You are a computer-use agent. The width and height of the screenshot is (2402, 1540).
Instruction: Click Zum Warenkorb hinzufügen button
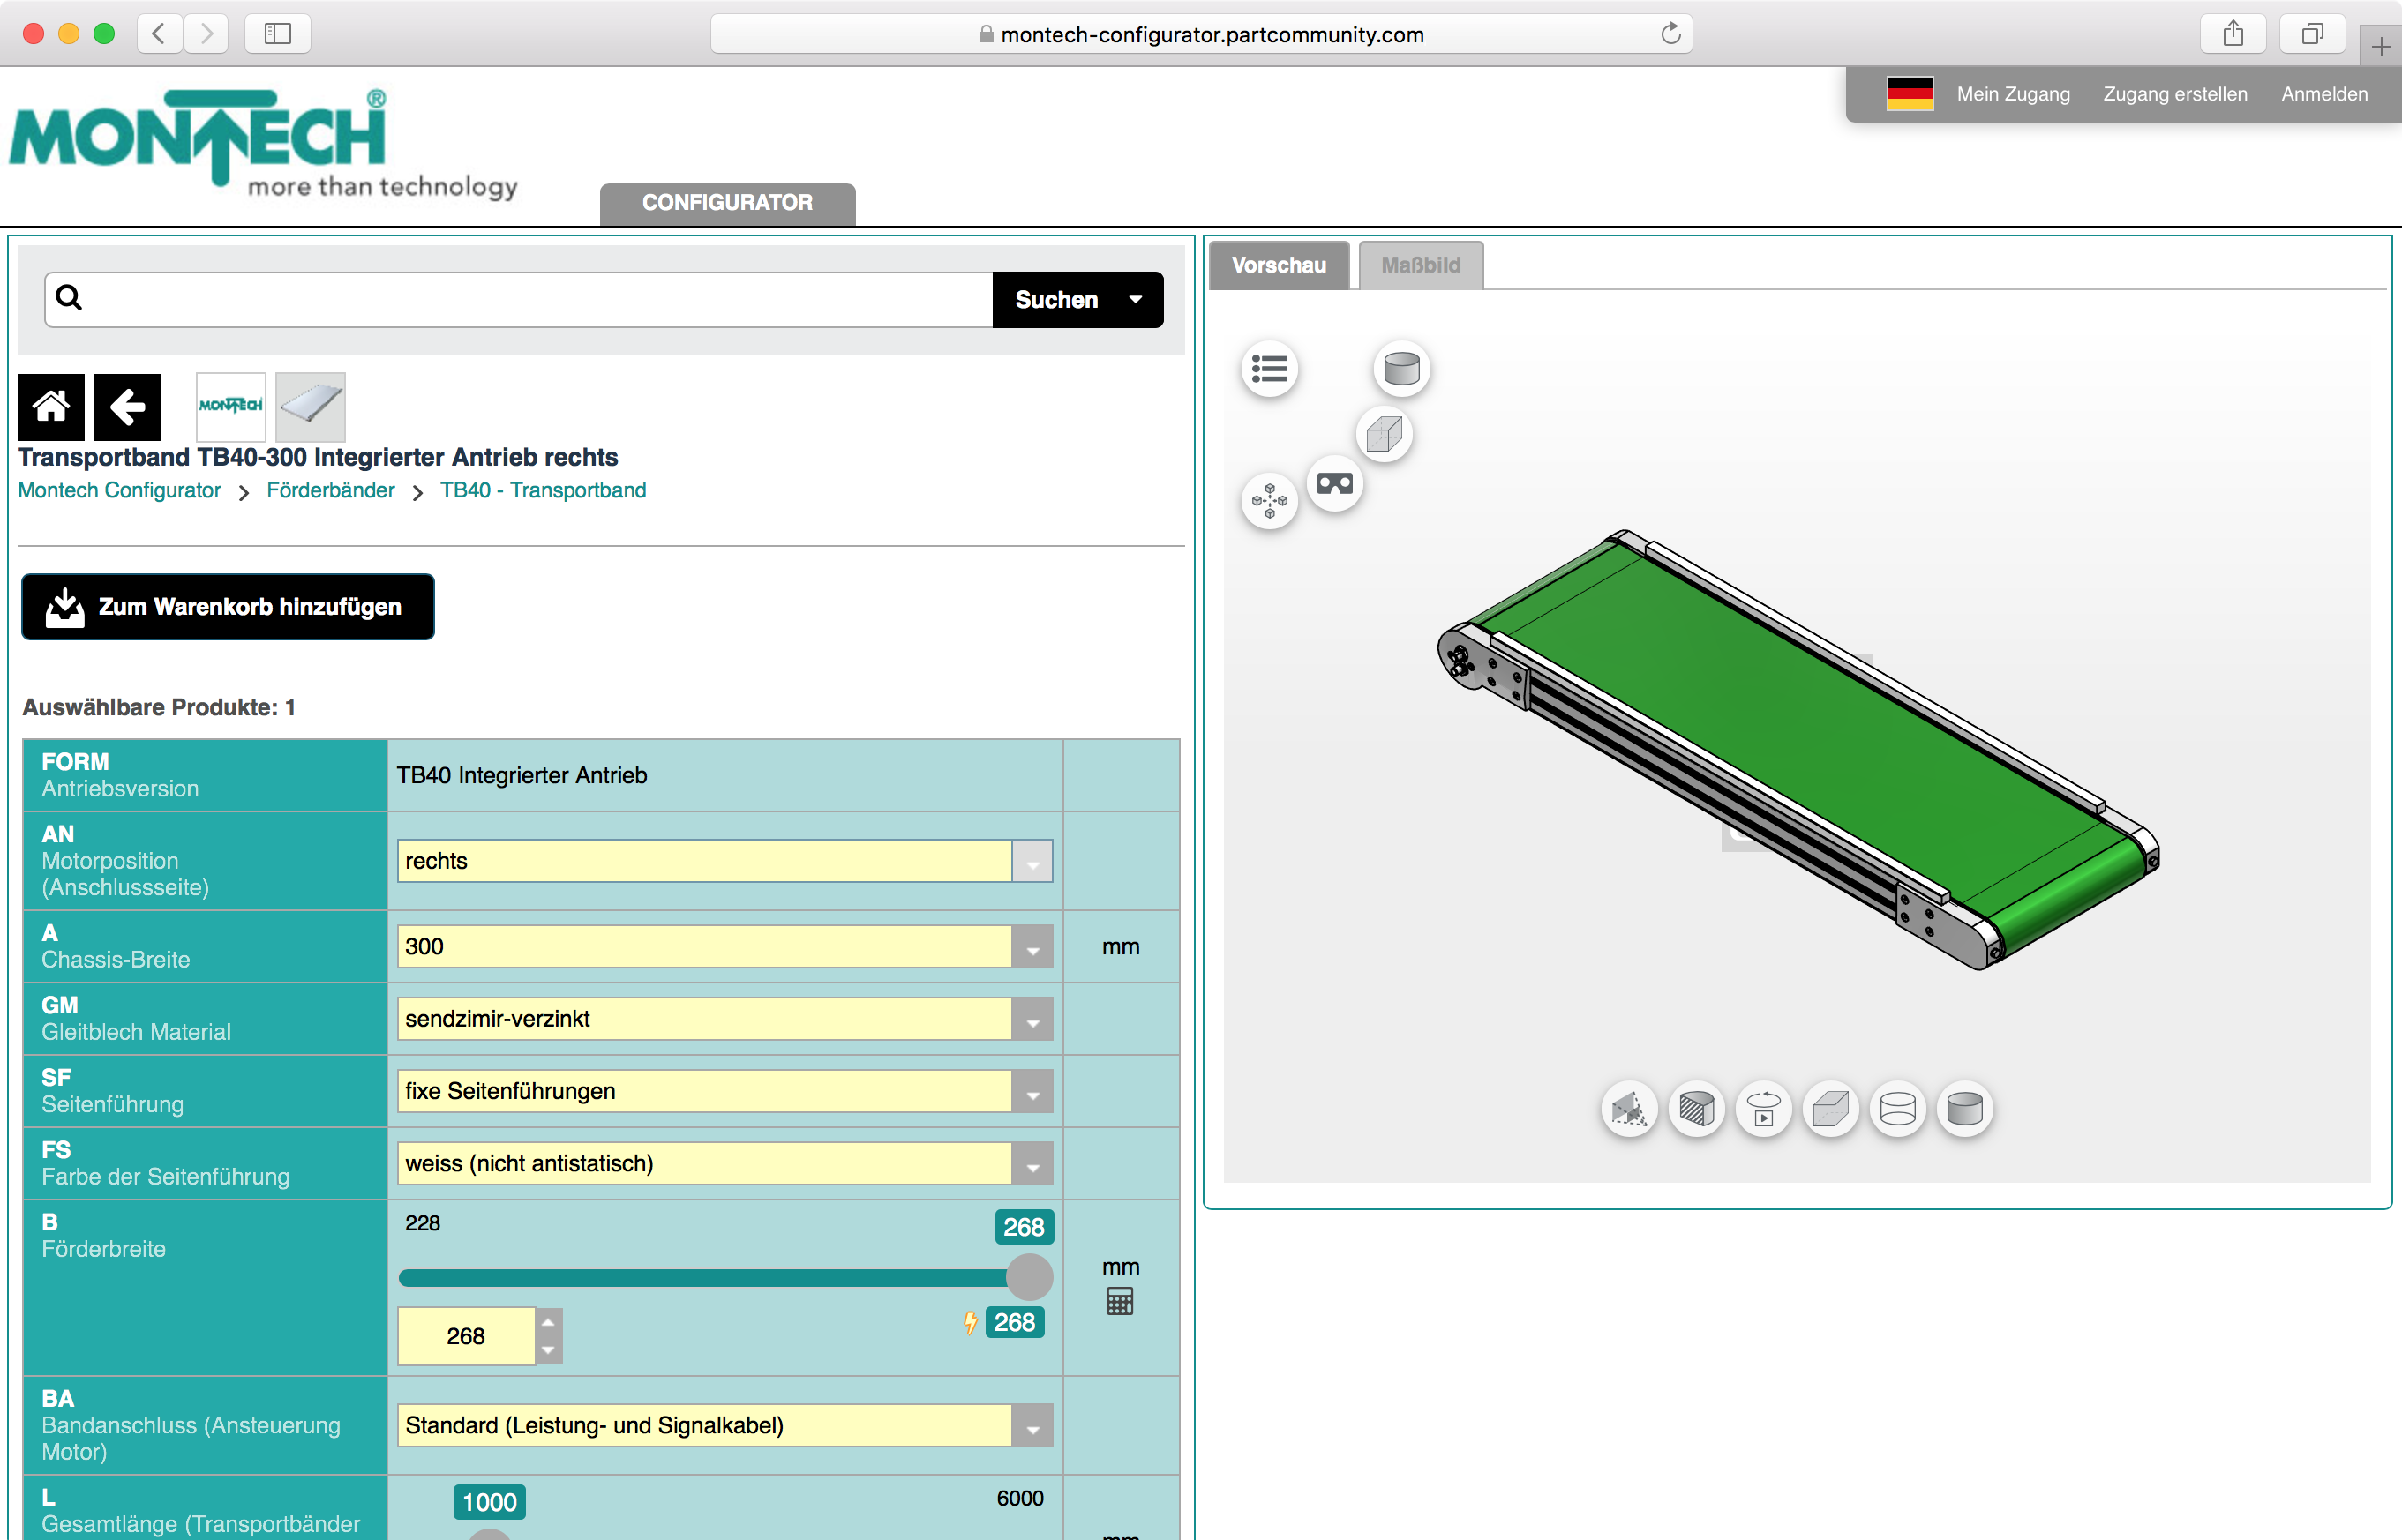(x=228, y=607)
